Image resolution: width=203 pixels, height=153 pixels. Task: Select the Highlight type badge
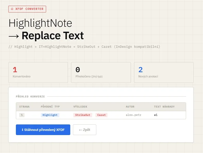click(x=50, y=115)
